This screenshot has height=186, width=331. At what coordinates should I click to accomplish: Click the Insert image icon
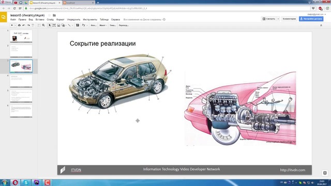click(x=58, y=25)
